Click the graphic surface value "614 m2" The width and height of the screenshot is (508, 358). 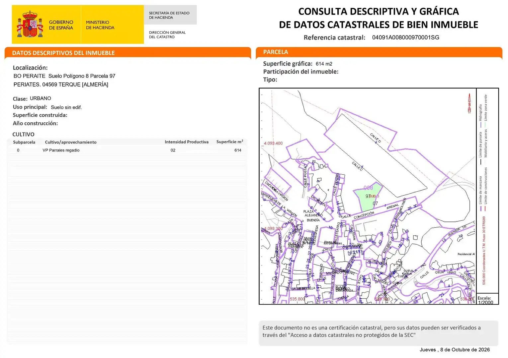pos(324,64)
